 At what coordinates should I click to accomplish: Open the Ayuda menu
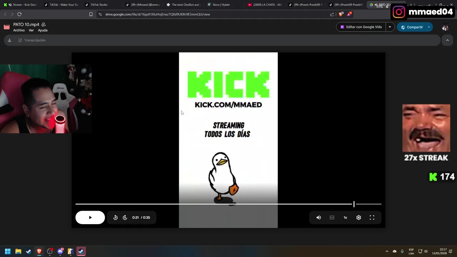coord(43,30)
